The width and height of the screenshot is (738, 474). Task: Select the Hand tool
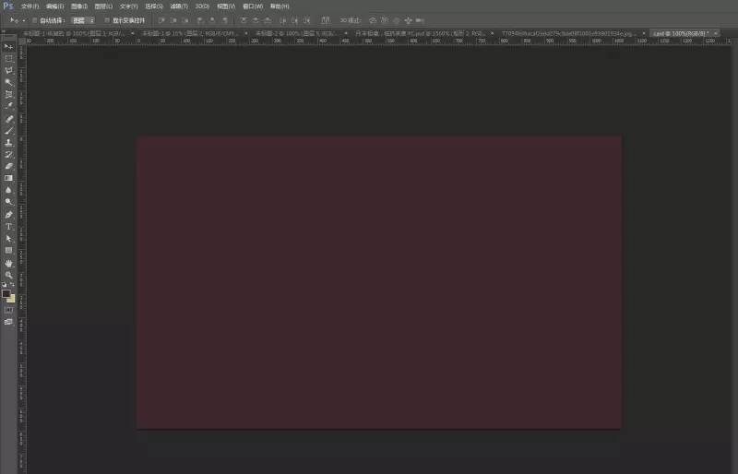pyautogui.click(x=8, y=264)
